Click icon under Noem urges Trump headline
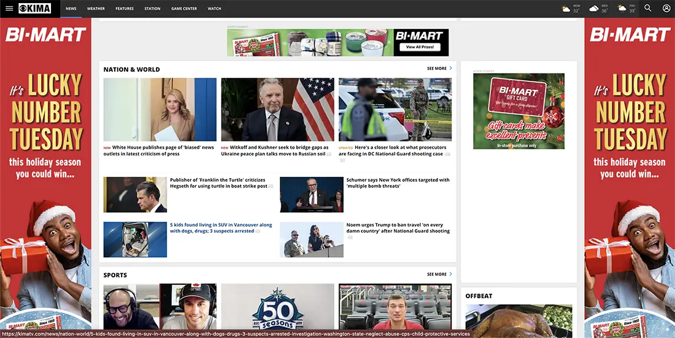 point(350,237)
